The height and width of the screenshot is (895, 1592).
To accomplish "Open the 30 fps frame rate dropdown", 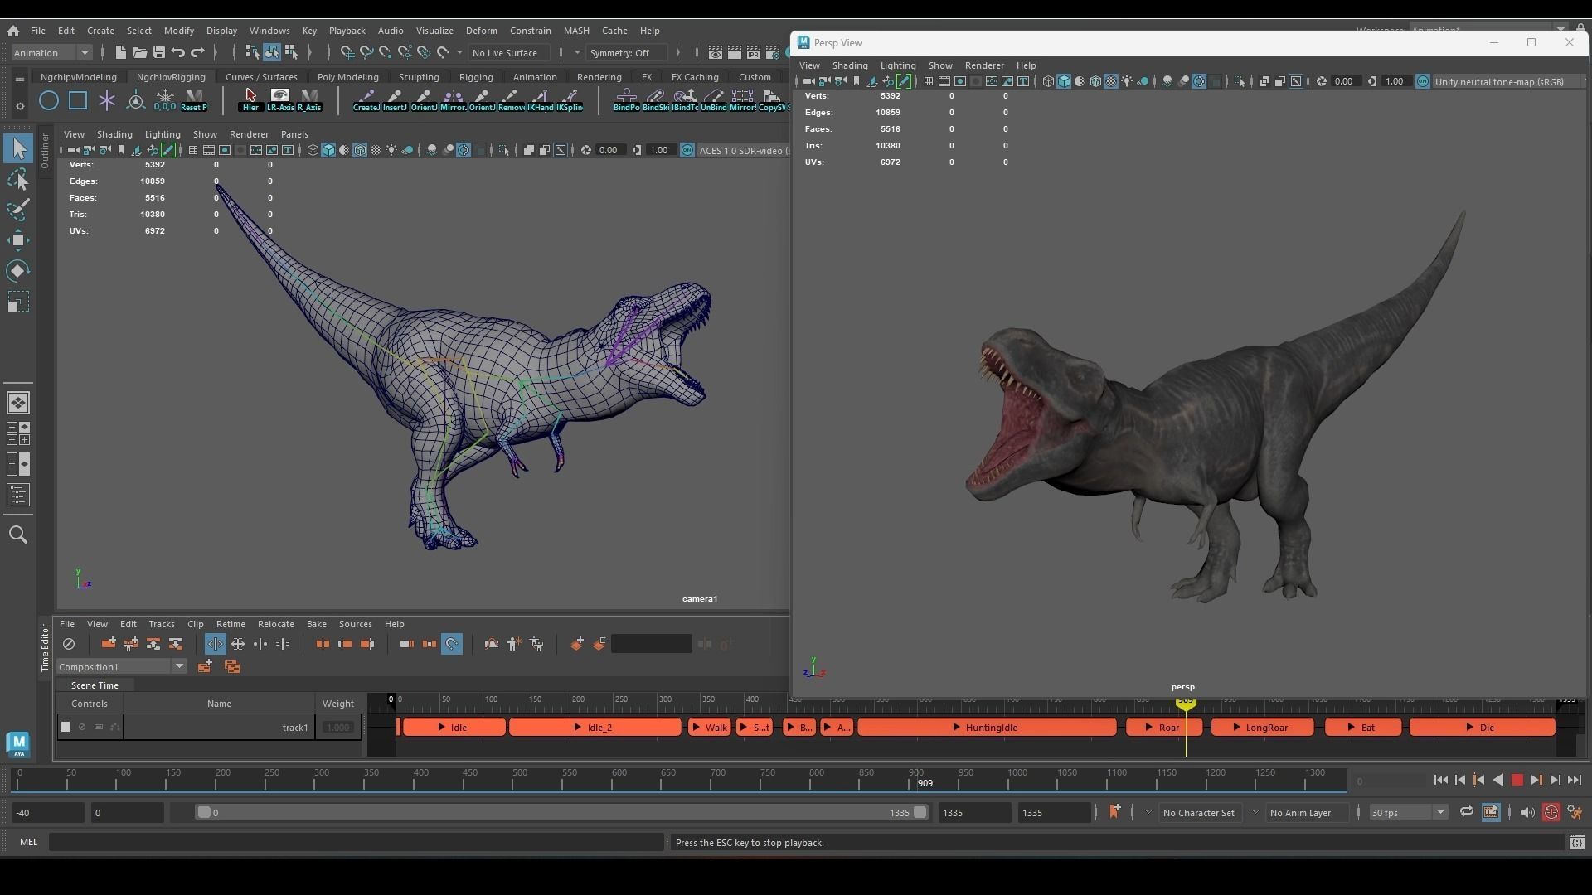I will click(1408, 813).
